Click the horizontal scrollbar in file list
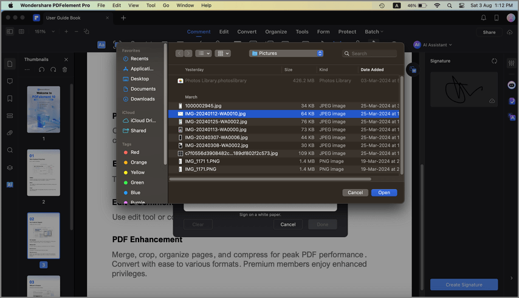The image size is (519, 298). (270, 179)
